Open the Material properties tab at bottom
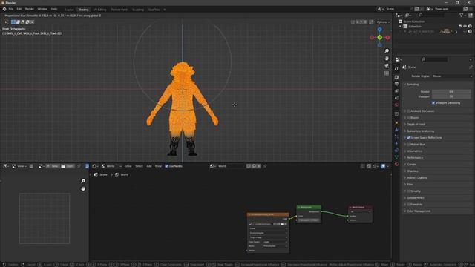 pos(396,164)
